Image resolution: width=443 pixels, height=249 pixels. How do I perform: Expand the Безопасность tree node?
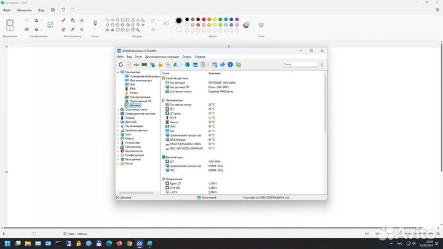(x=118, y=151)
